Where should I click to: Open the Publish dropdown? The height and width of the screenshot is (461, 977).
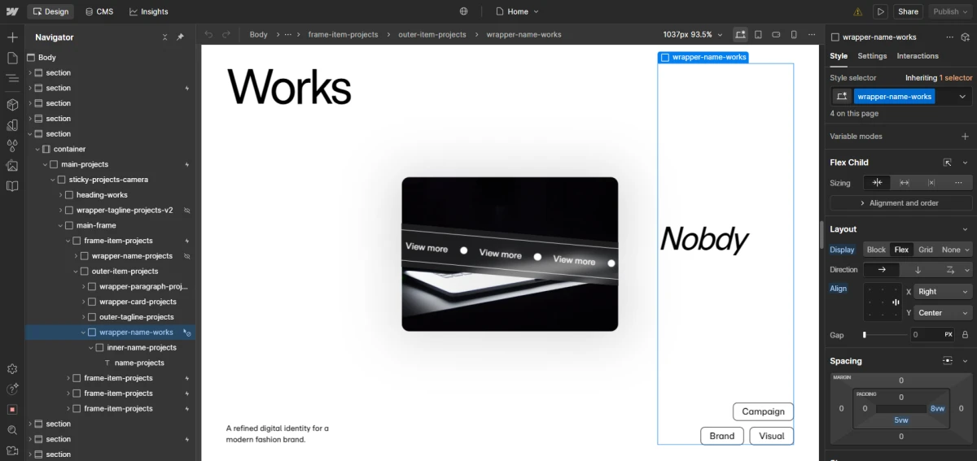click(950, 11)
